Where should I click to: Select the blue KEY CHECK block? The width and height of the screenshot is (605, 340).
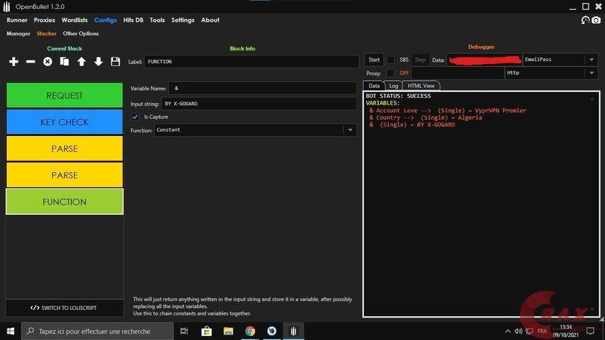(x=65, y=122)
